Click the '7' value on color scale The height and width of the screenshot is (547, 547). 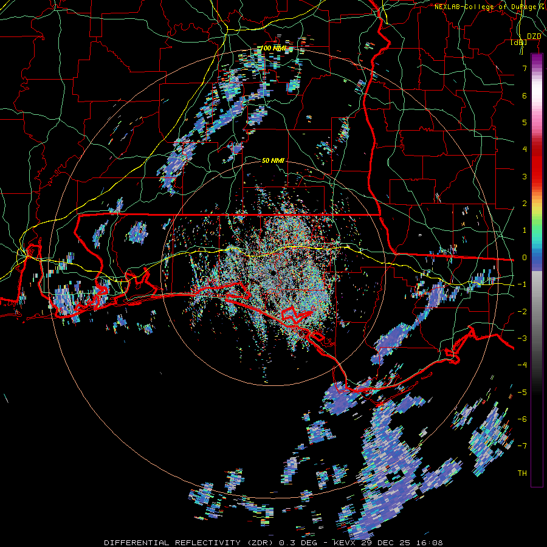coord(525,68)
